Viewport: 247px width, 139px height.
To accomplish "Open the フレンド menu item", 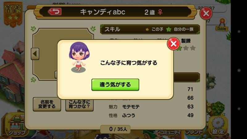I will pos(194,132).
